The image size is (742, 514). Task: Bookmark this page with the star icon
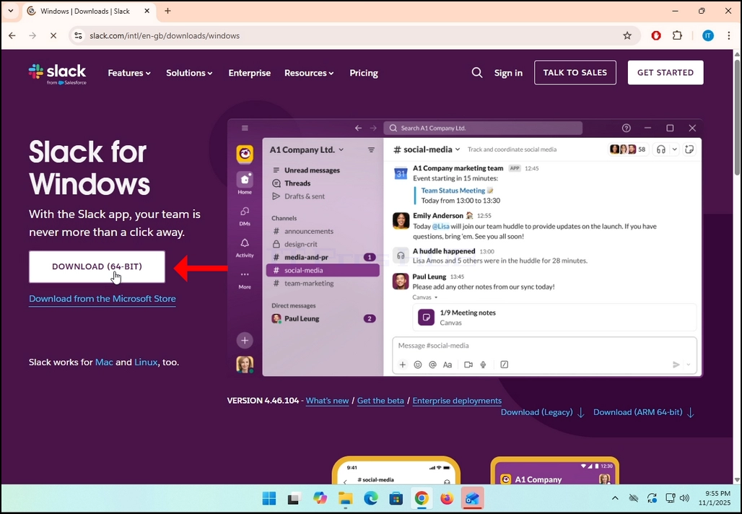coord(627,35)
